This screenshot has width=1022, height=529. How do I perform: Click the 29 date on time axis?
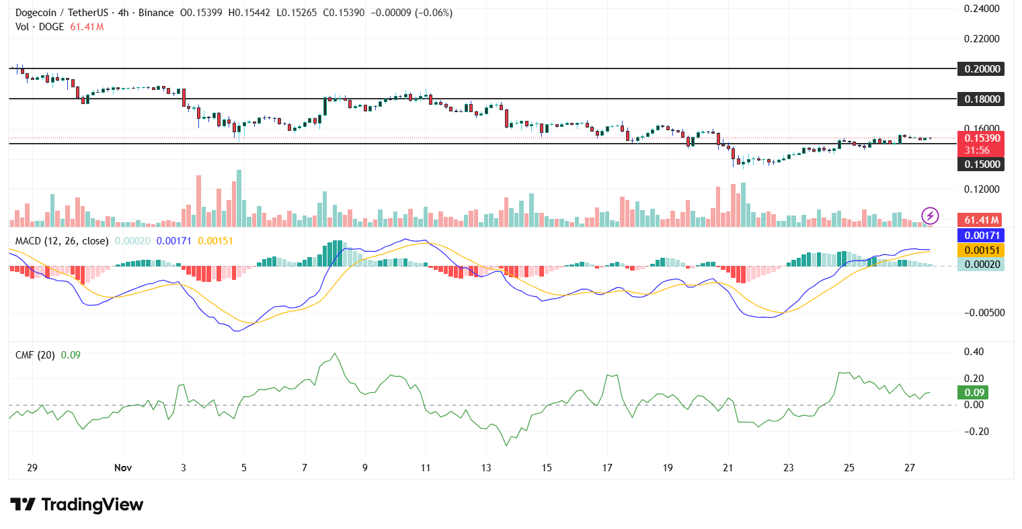32,468
